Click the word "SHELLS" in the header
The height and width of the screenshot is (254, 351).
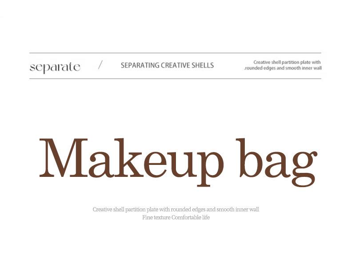[x=203, y=65]
